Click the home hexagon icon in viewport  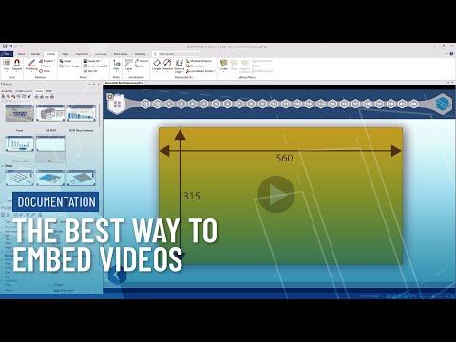[117, 104]
